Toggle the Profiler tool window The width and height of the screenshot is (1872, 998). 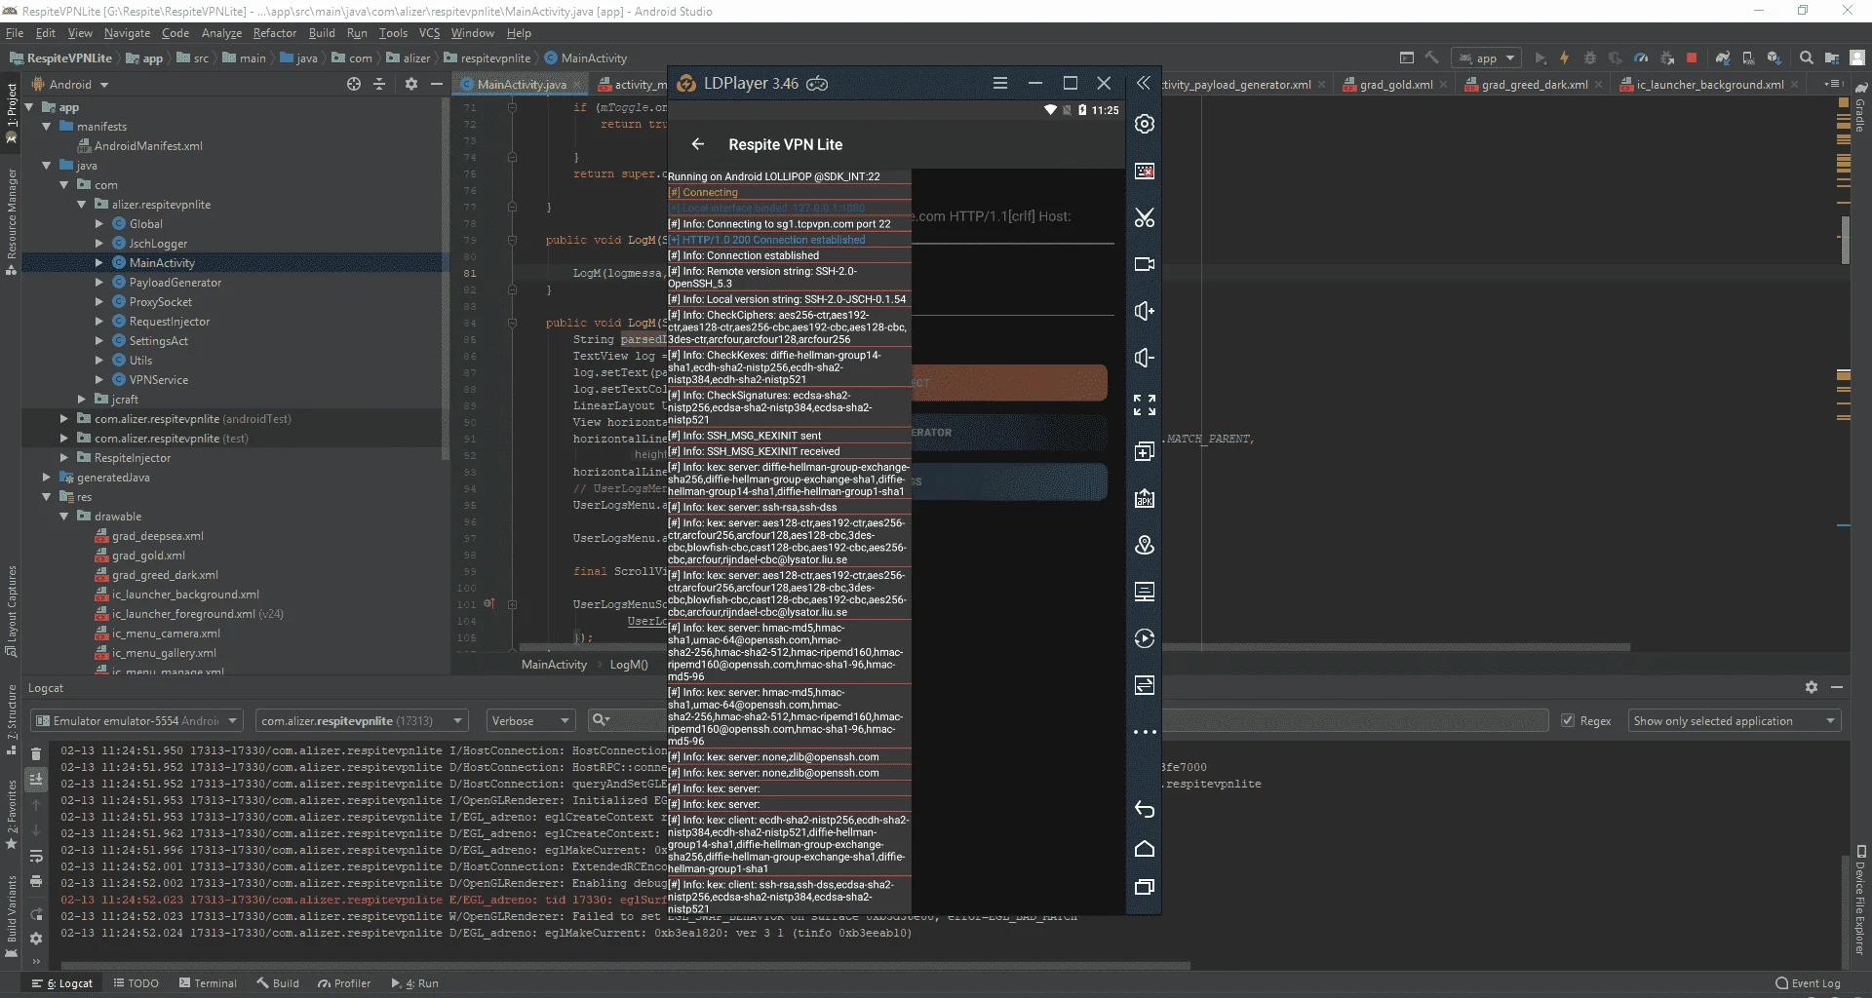pos(344,983)
